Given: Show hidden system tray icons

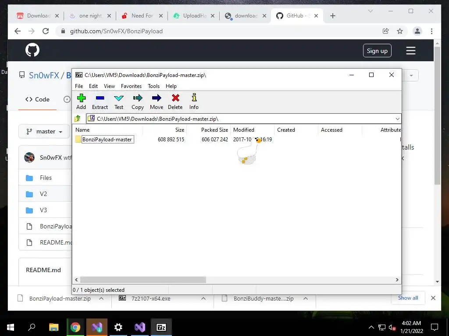Looking at the screenshot, I should (x=371, y=327).
